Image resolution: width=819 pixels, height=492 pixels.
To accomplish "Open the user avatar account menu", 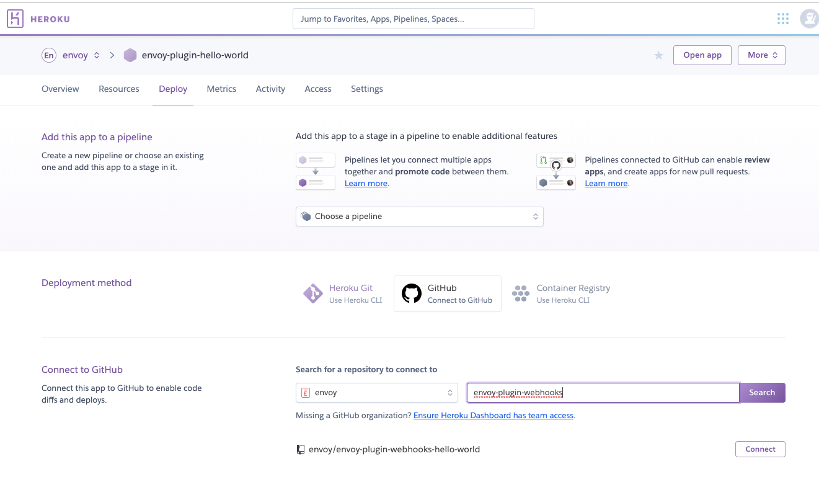I will click(809, 19).
